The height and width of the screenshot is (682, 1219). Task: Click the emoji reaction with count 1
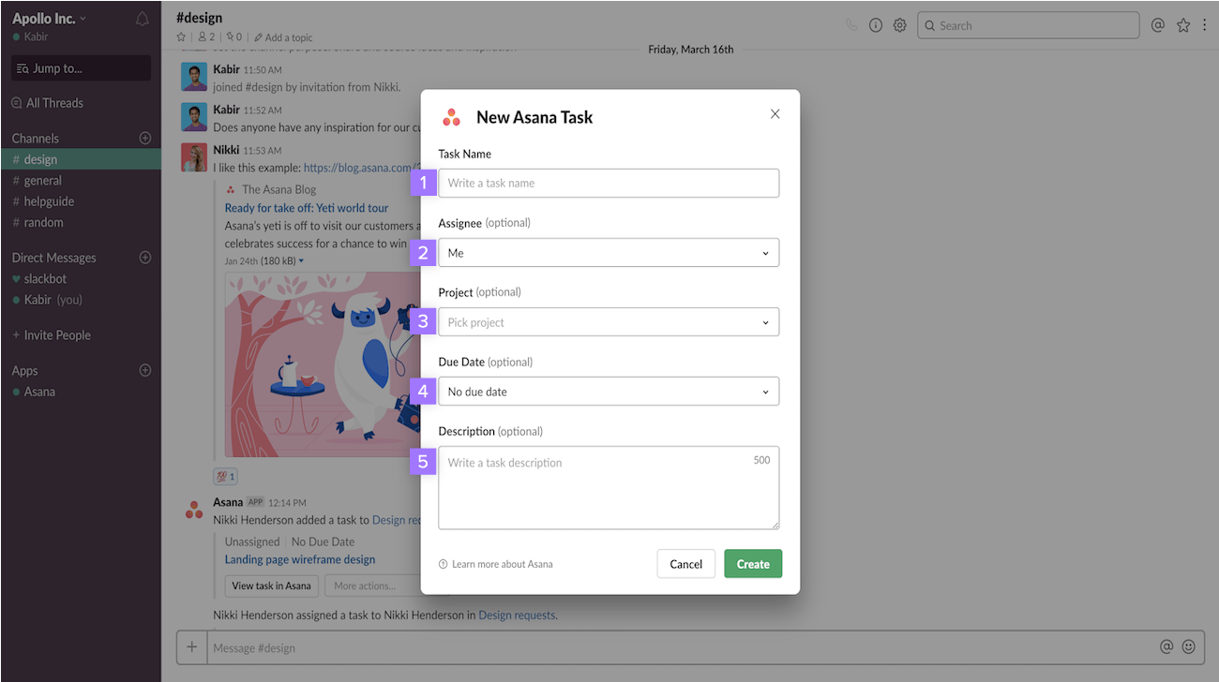point(226,476)
